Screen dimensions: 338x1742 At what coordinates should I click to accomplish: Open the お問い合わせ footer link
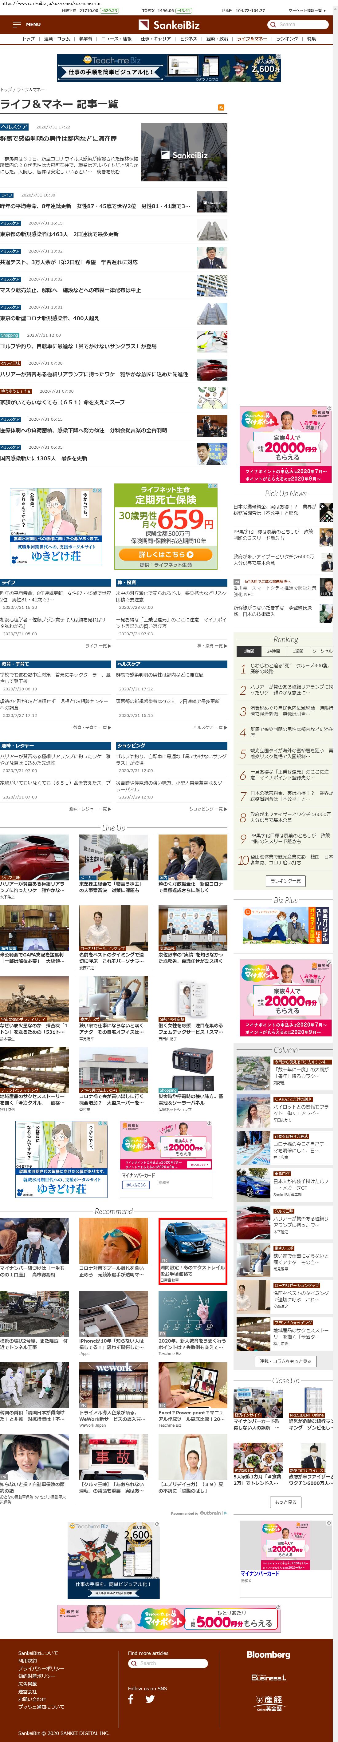(x=32, y=1700)
